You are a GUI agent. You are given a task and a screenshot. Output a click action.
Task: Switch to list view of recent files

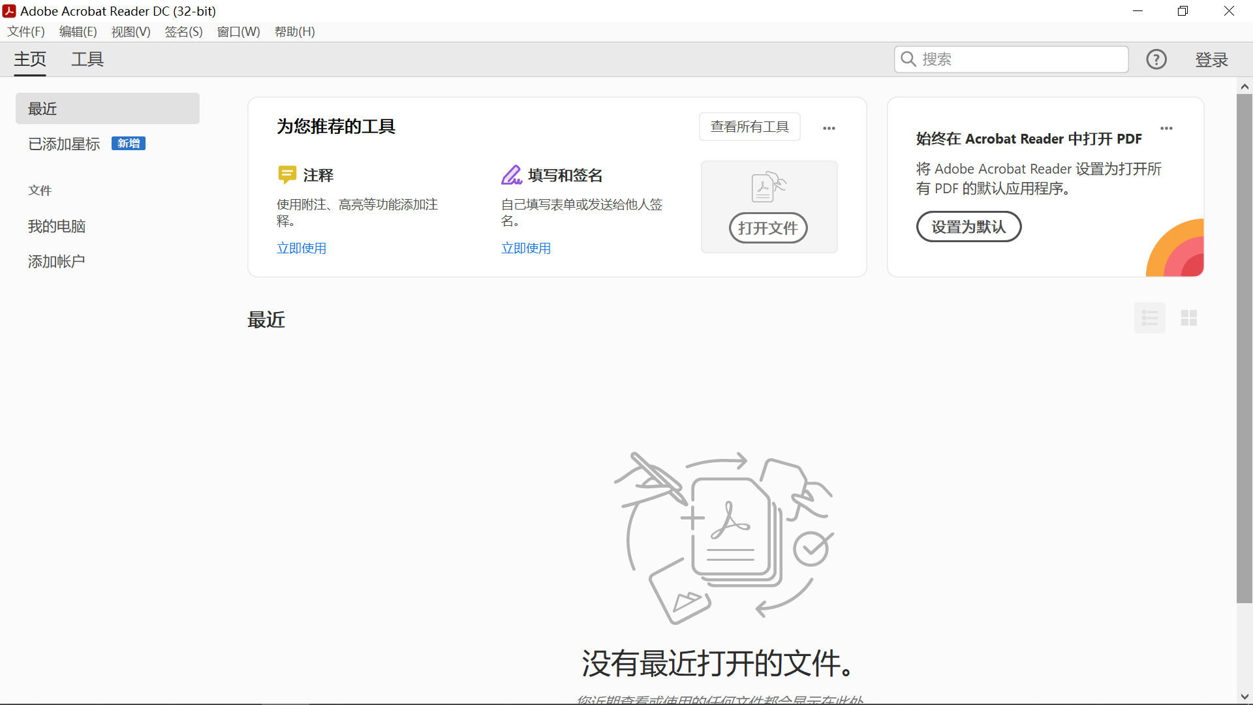tap(1150, 318)
